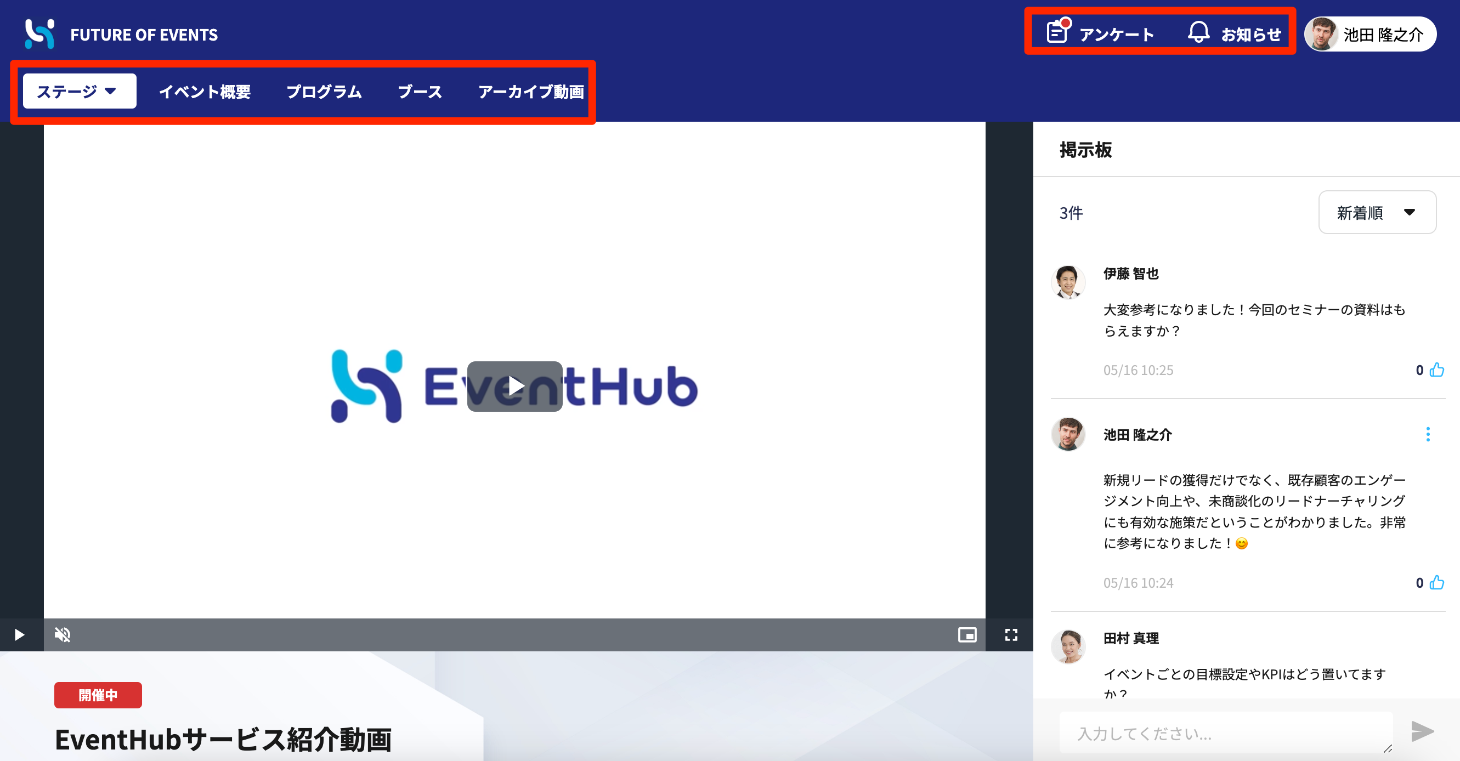Click 伊藤 智也's avatar
Screen dimensions: 1460x761
[1068, 282]
